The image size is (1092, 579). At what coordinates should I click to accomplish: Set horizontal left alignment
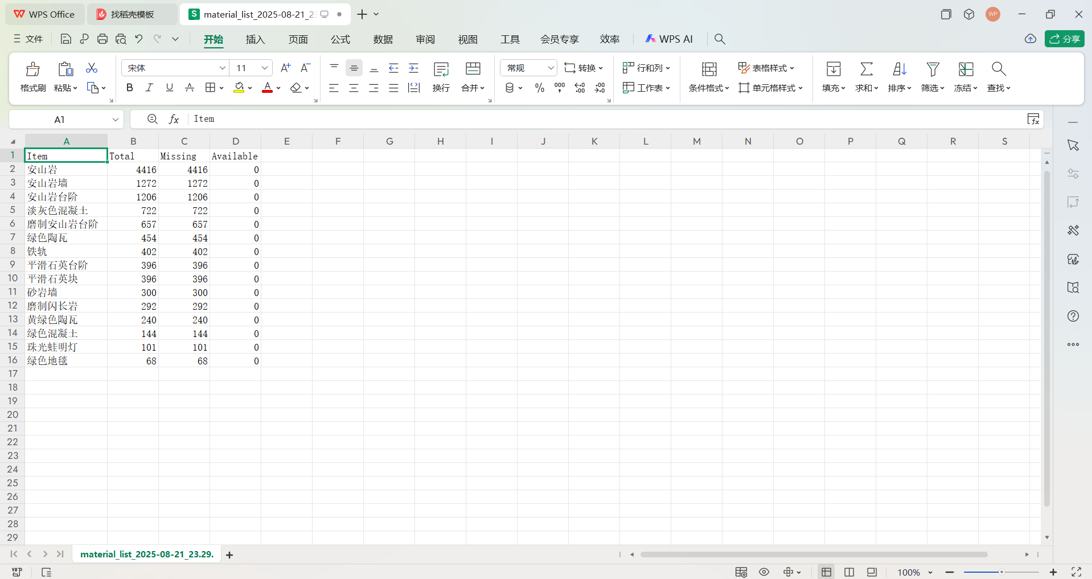point(334,88)
